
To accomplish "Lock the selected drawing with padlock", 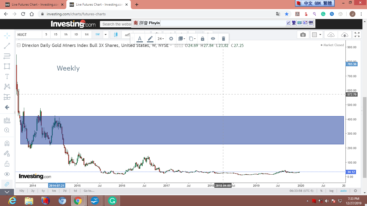I will pyautogui.click(x=202, y=39).
